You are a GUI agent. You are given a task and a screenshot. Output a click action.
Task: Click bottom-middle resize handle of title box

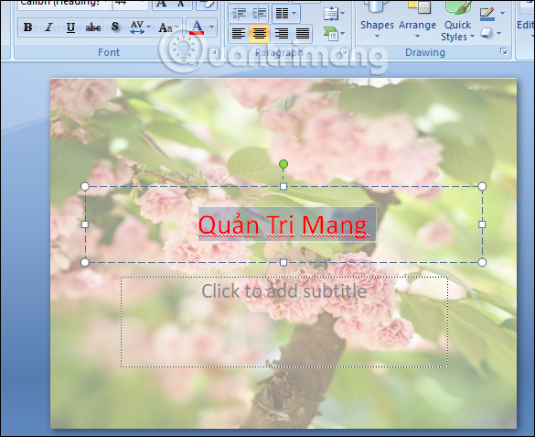coord(284,262)
